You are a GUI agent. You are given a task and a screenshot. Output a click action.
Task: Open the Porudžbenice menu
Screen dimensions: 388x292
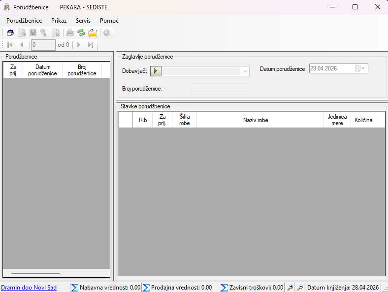click(x=24, y=21)
